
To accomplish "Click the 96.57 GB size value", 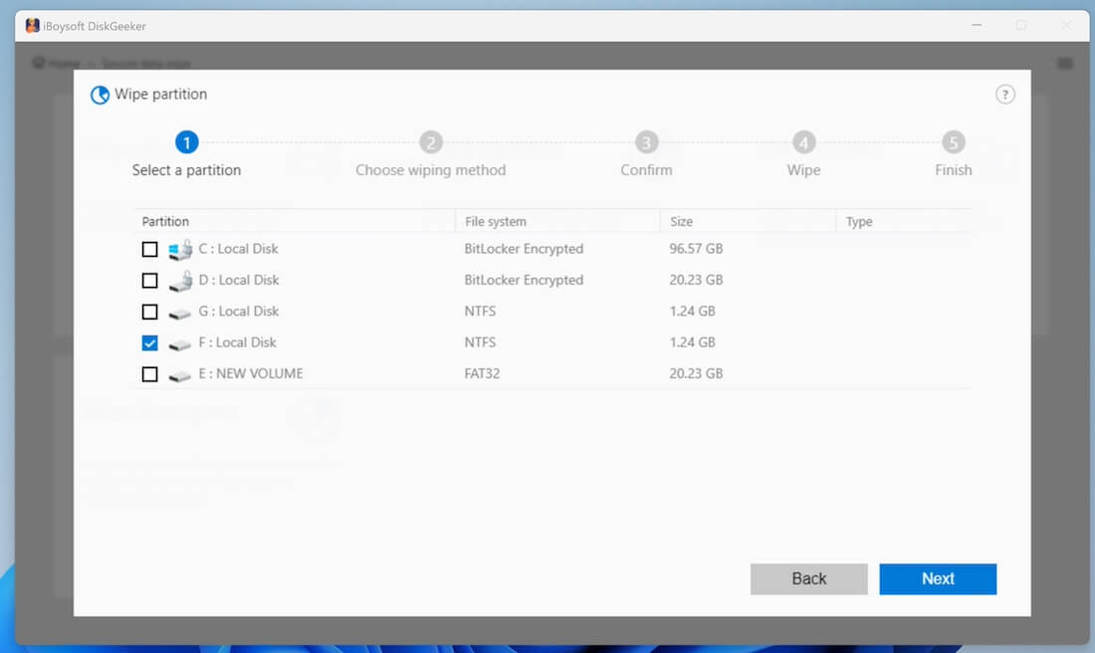I will tap(696, 249).
